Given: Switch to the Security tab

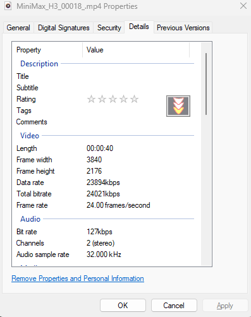Looking at the screenshot, I should (109, 28).
